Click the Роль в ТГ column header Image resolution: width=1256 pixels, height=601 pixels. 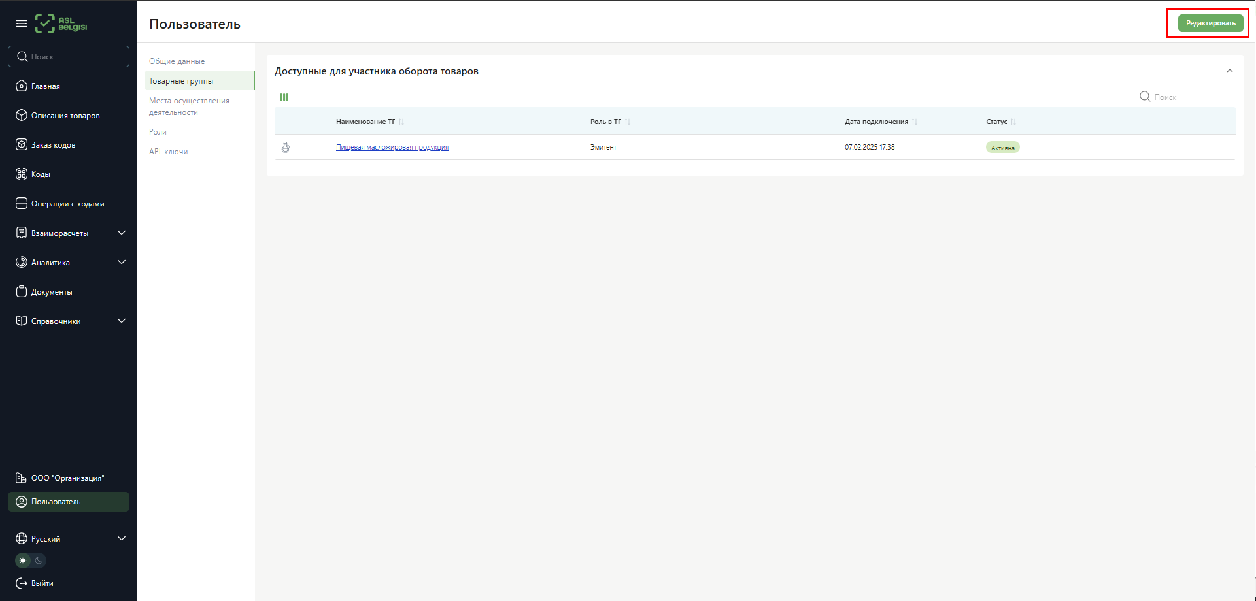(605, 122)
